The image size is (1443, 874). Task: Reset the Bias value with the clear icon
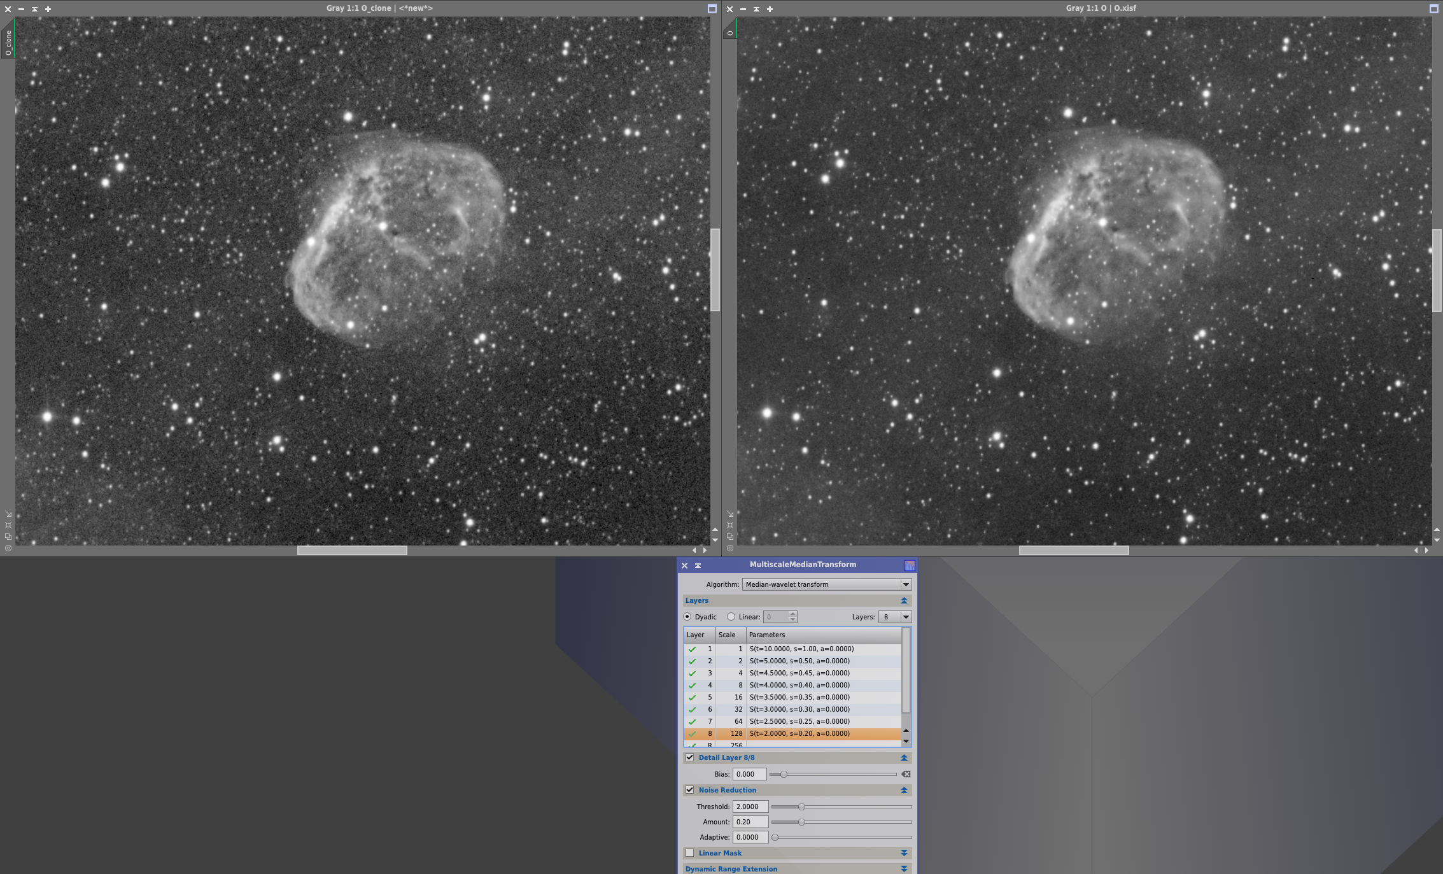906,774
